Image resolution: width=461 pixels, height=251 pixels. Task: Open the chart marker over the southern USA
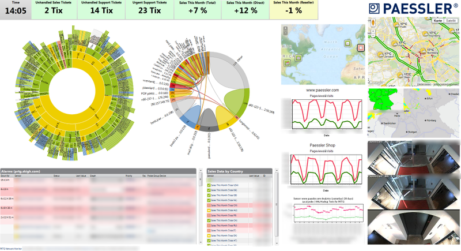click(x=287, y=63)
